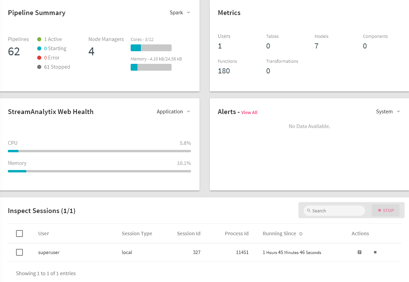
Task: Click the red Error status dot
Action: (x=39, y=58)
